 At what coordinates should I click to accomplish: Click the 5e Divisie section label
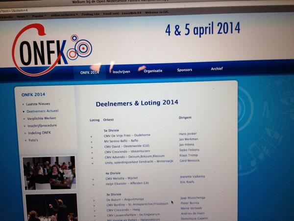111,131
